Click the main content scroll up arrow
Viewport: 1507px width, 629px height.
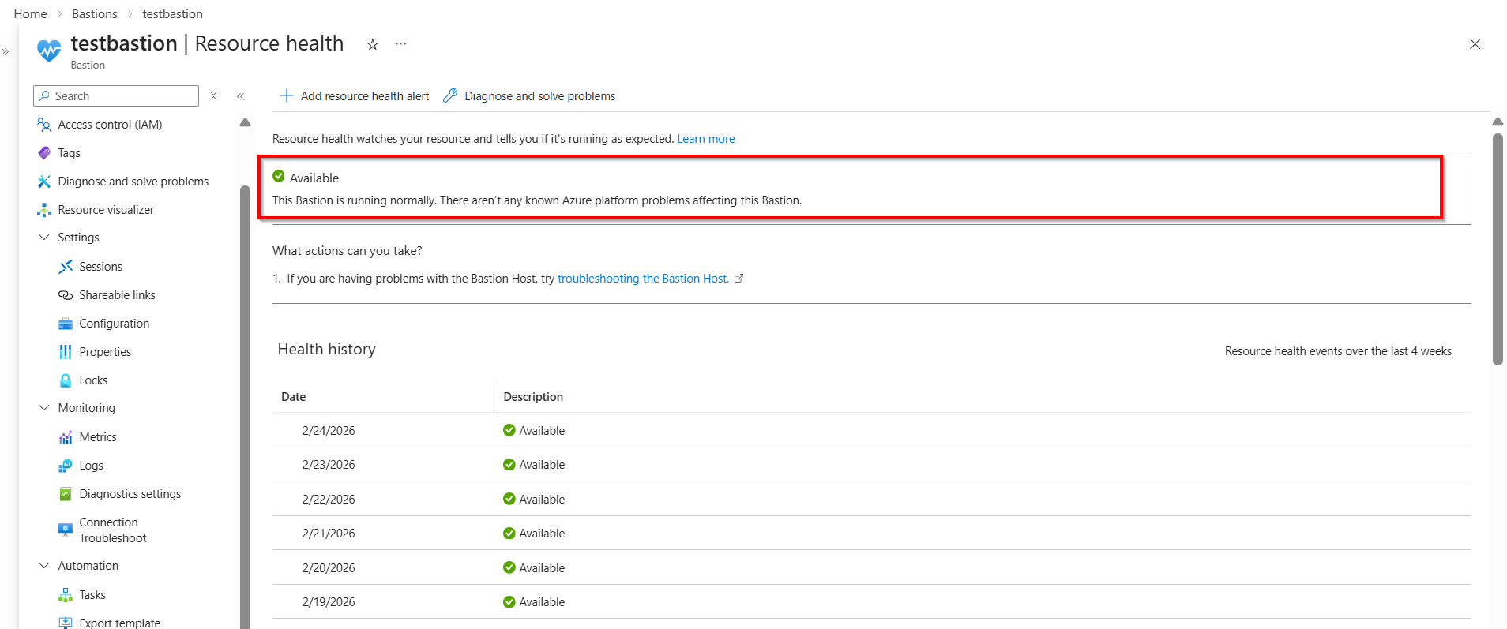(1498, 122)
